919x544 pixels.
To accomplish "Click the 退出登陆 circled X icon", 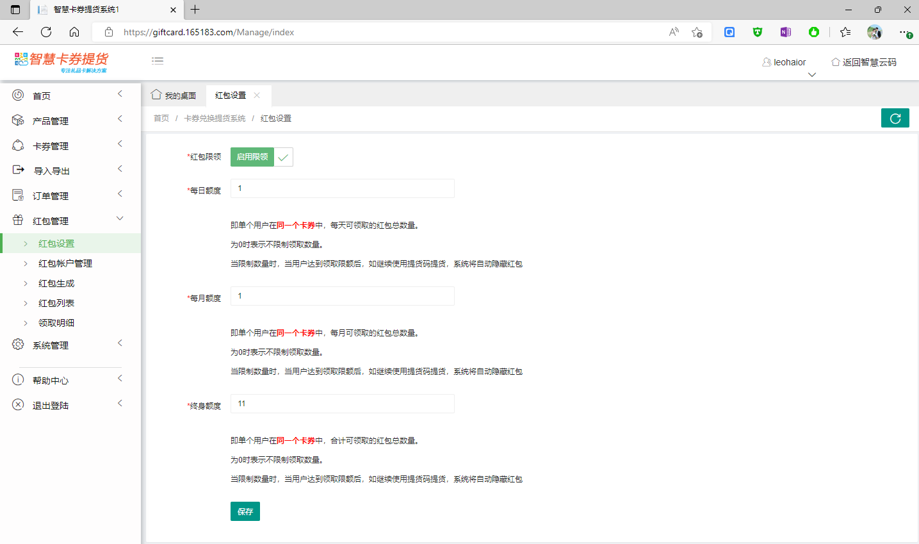I will (x=18, y=405).
